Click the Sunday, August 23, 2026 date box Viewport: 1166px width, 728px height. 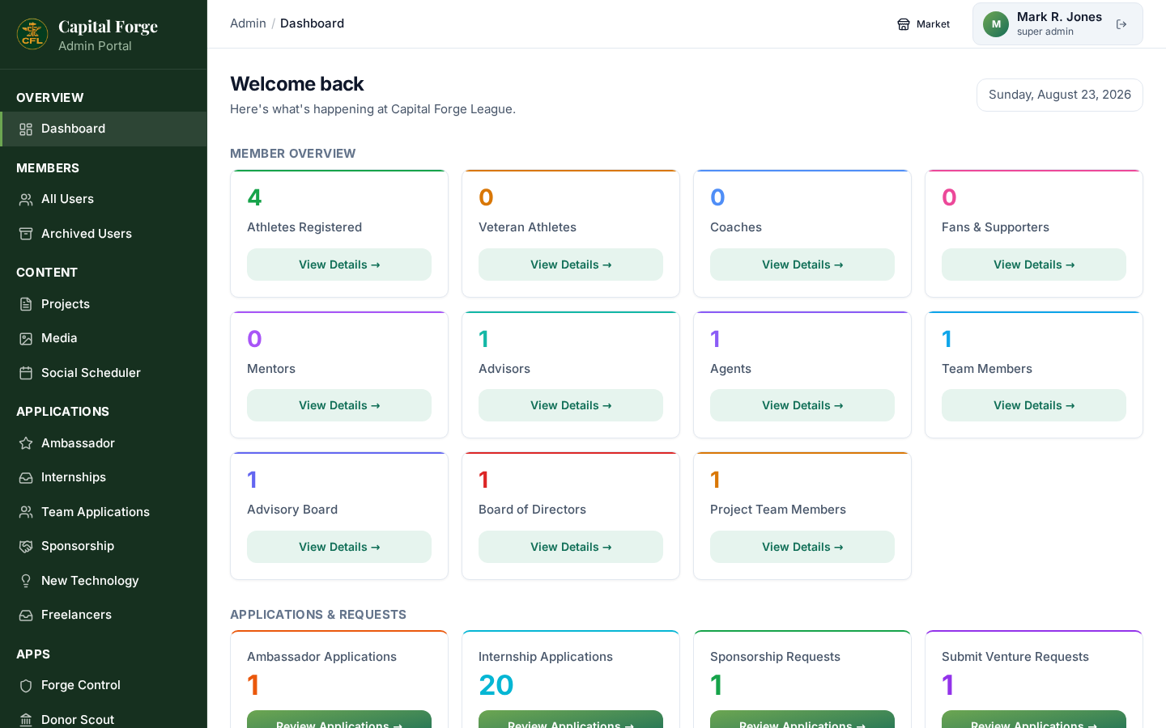pyautogui.click(x=1059, y=95)
